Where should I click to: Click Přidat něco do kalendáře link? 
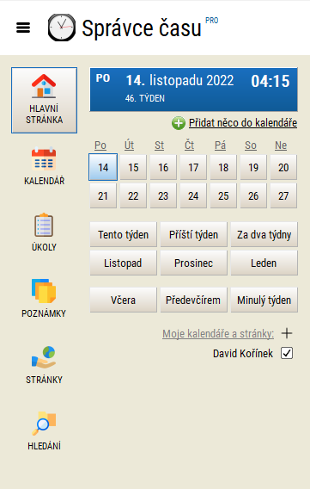[243, 123]
